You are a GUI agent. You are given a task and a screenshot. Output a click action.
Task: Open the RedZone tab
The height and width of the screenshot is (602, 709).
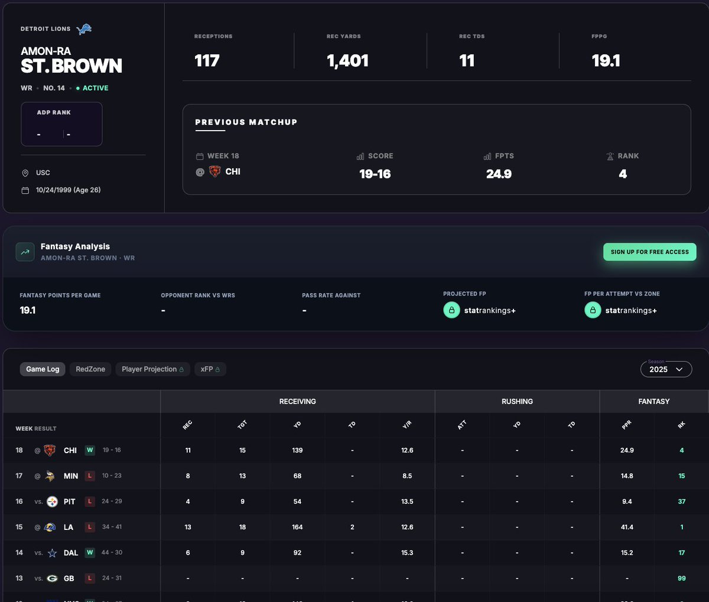click(x=90, y=369)
